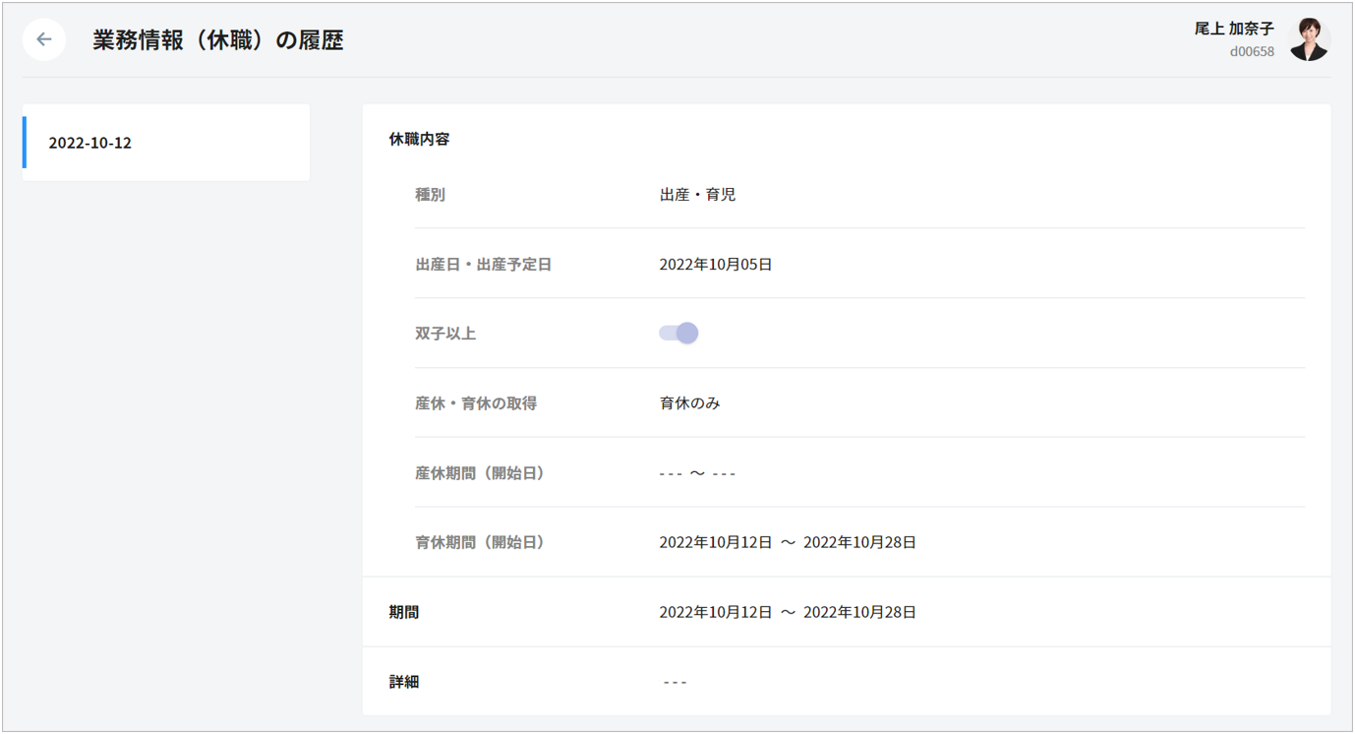
Task: Click the 育休期間（開始日） label
Action: (x=480, y=542)
